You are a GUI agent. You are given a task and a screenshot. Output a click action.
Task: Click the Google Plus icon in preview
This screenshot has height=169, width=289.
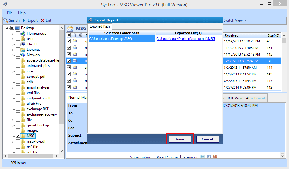click(x=215, y=156)
